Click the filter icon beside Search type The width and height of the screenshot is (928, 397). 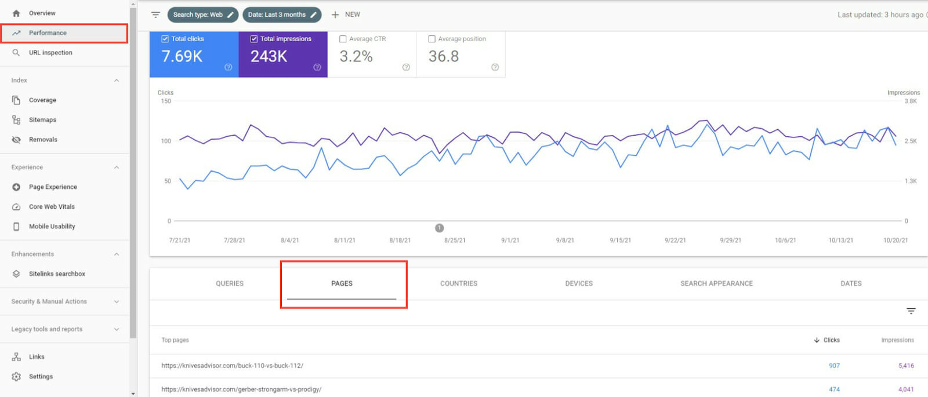point(155,14)
